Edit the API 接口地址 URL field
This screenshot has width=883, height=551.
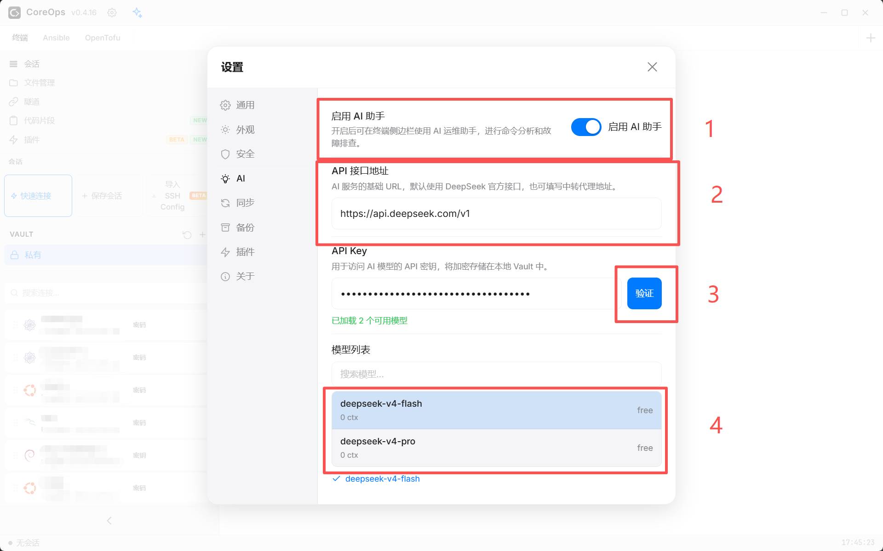(496, 214)
